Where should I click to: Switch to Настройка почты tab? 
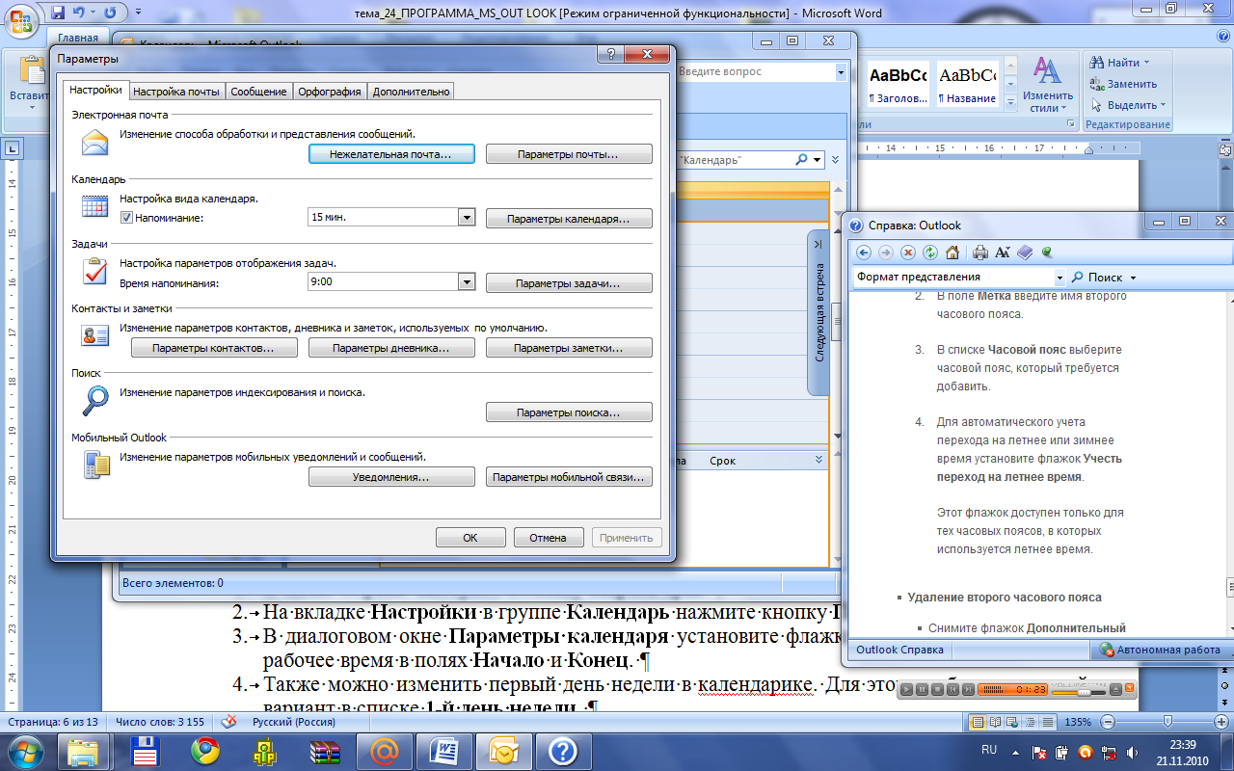pyautogui.click(x=176, y=92)
